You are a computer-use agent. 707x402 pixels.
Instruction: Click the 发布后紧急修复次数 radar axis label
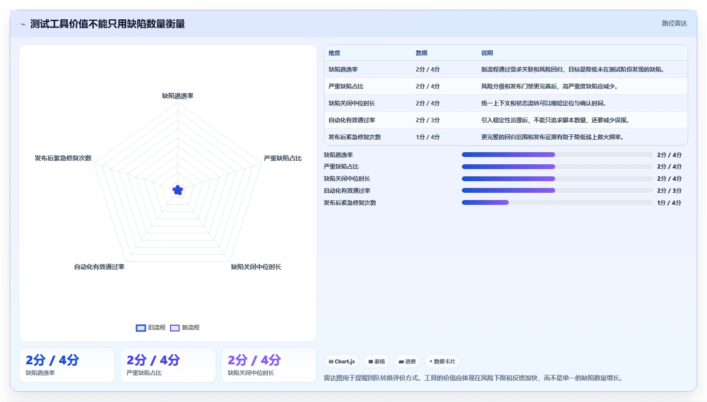coord(63,158)
